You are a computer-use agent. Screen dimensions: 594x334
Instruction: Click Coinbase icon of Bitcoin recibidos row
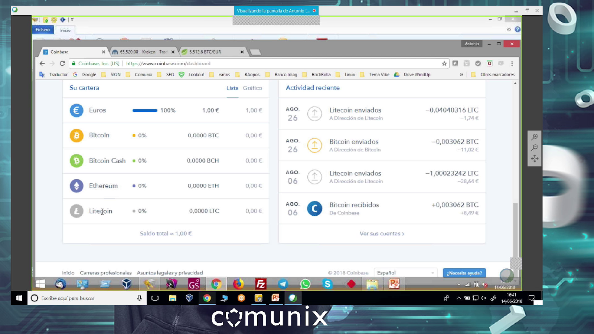(314, 209)
